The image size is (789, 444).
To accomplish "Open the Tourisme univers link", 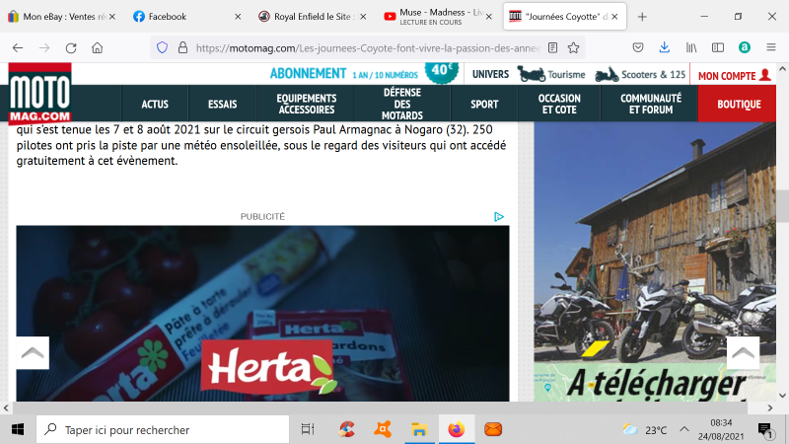I will pos(551,75).
